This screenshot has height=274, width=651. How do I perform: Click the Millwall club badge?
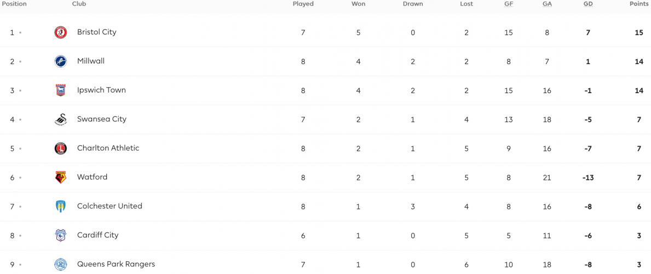coord(61,61)
